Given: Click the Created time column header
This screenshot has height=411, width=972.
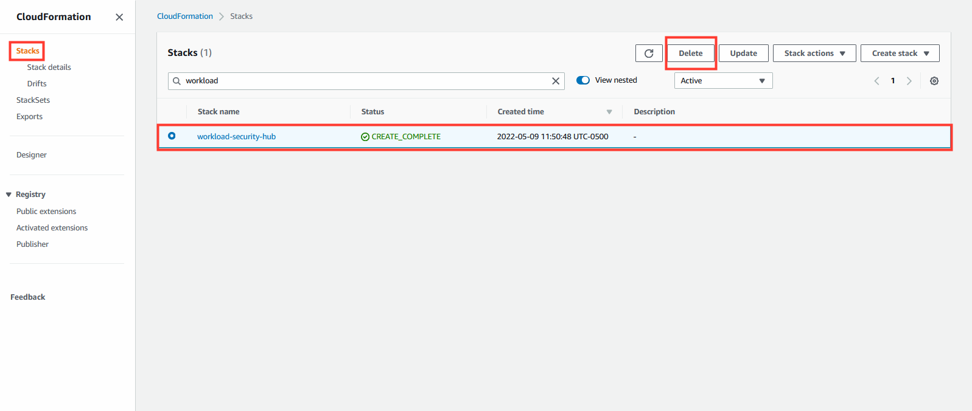Looking at the screenshot, I should point(521,112).
